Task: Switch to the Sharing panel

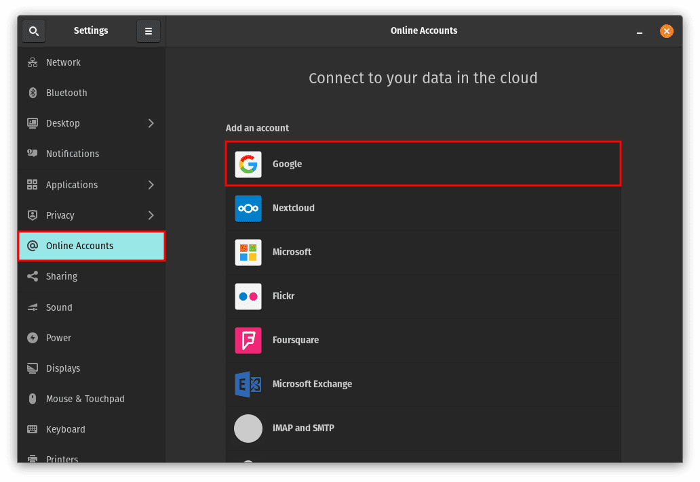Action: (92, 276)
